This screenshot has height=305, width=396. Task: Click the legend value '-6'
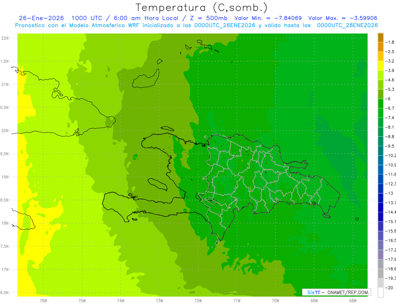[388, 99]
